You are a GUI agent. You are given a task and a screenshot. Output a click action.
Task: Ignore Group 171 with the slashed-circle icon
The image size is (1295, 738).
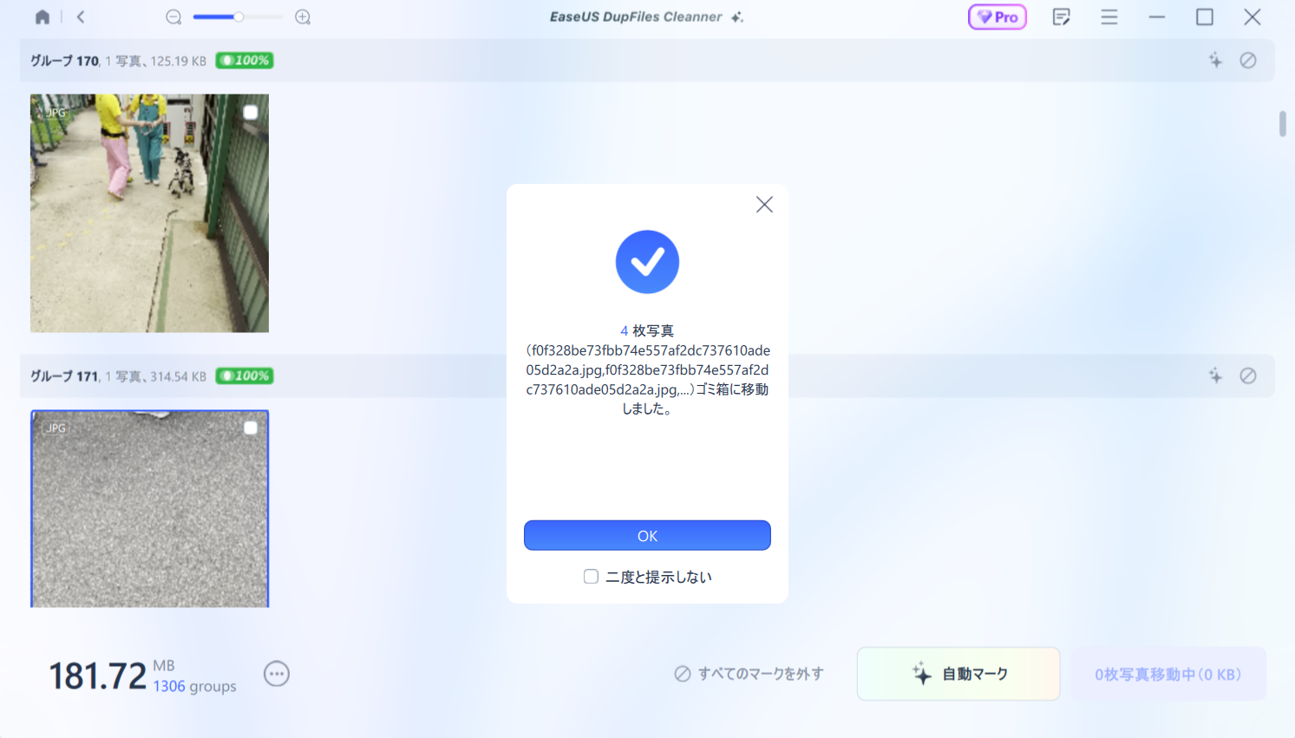[1248, 376]
